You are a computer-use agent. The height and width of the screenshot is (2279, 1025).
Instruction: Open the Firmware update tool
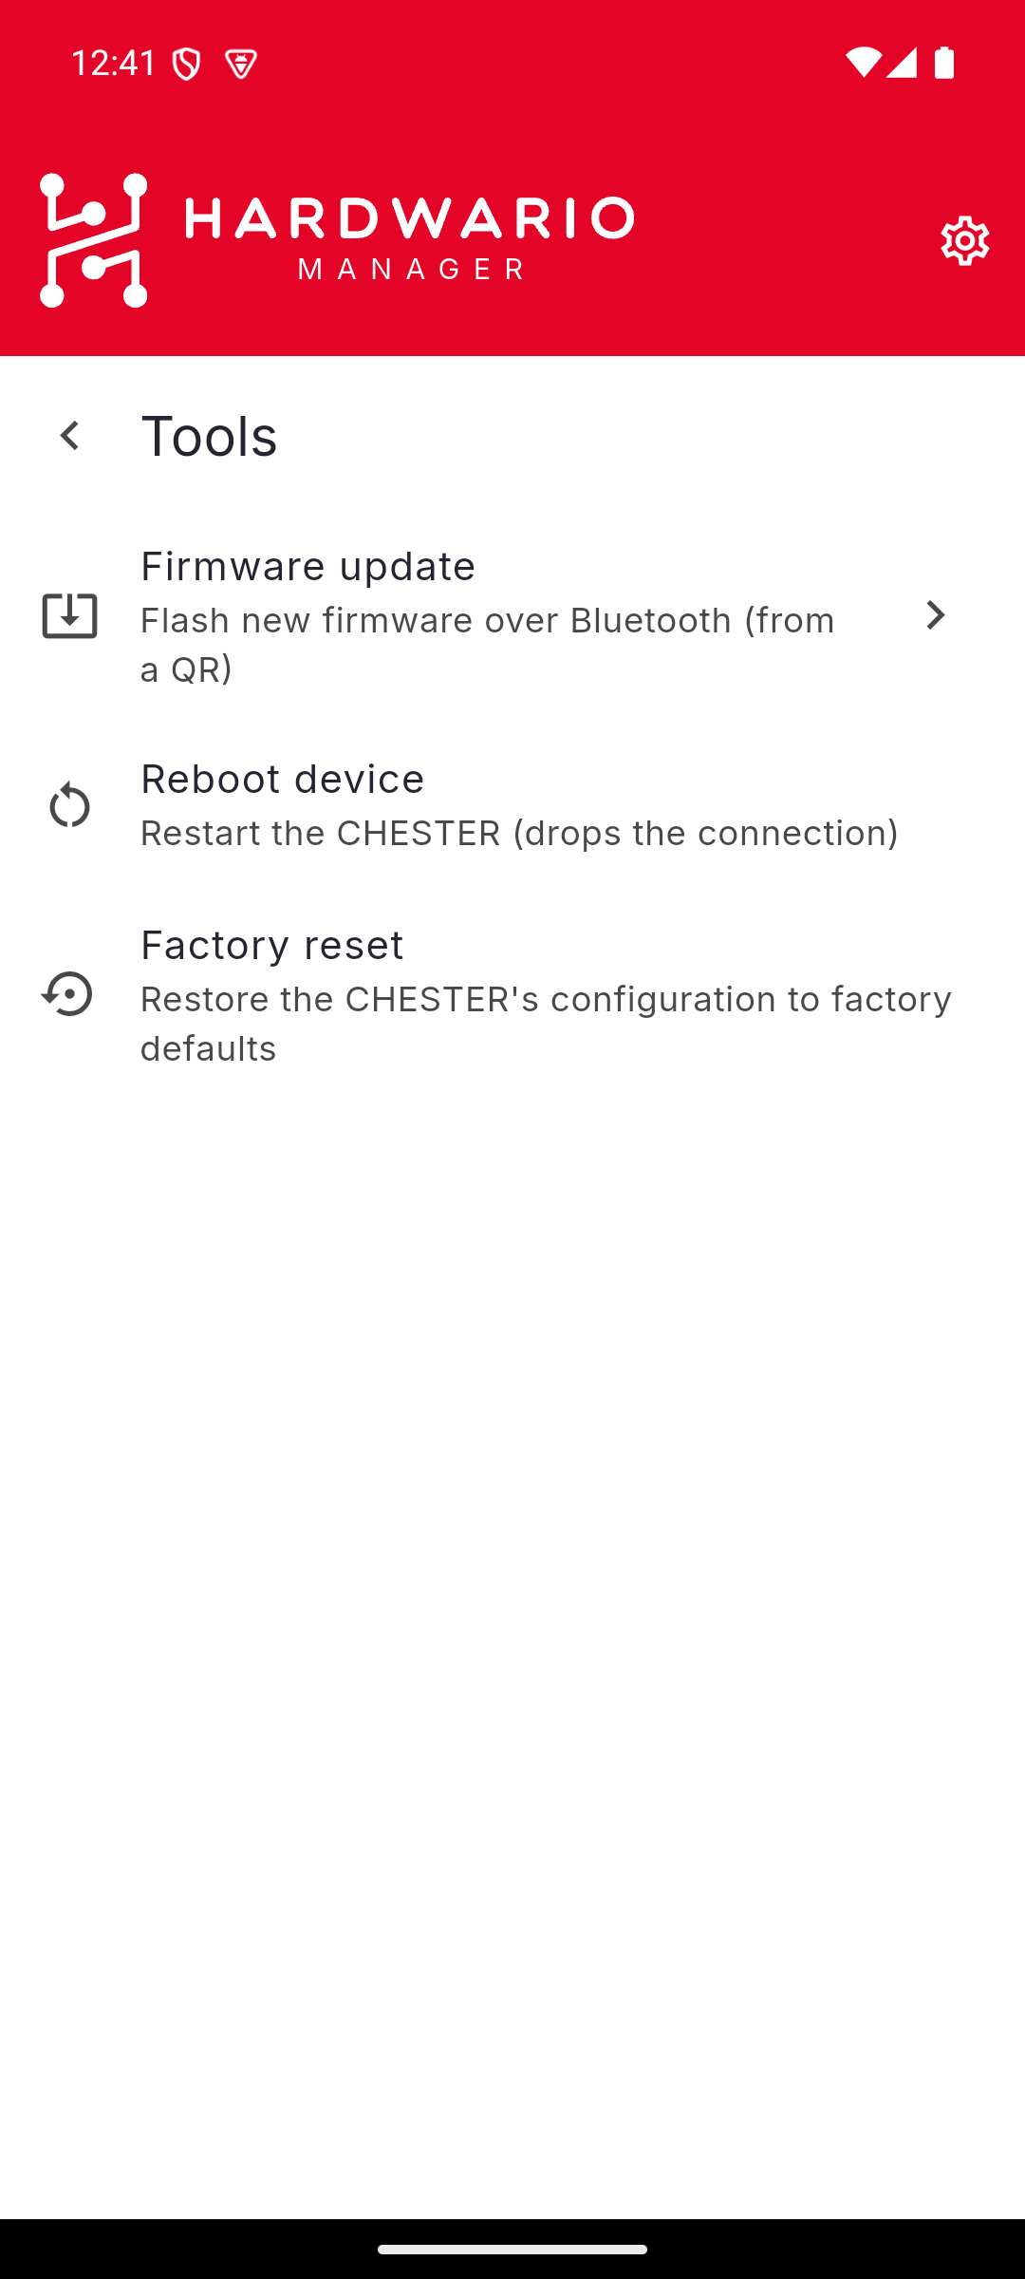click(x=512, y=616)
